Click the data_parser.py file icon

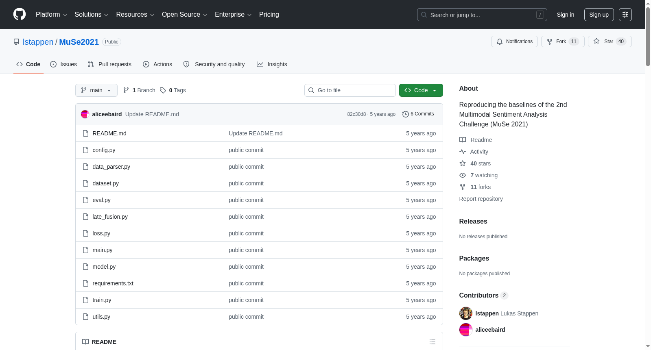pos(85,167)
